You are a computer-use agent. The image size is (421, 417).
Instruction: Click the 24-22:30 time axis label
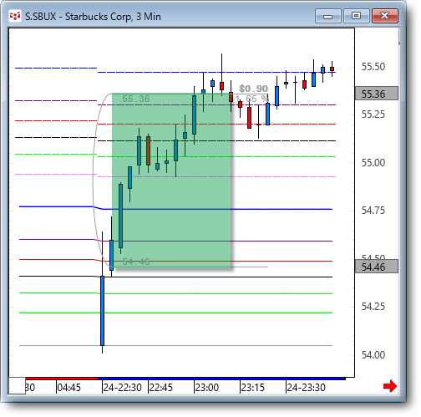pyautogui.click(x=123, y=388)
